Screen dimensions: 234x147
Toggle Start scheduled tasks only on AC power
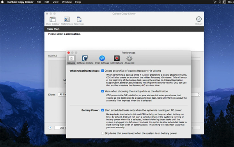103,110
